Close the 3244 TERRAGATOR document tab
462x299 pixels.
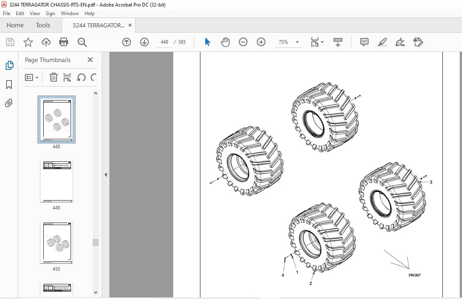130,25
